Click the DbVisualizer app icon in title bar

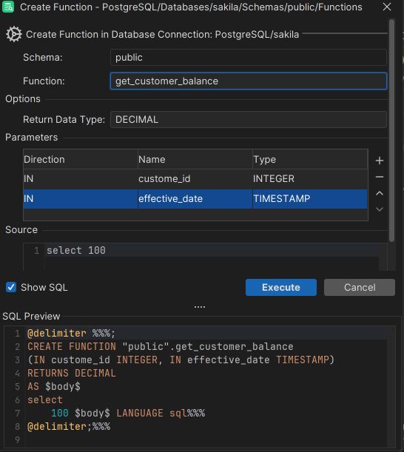point(8,7)
